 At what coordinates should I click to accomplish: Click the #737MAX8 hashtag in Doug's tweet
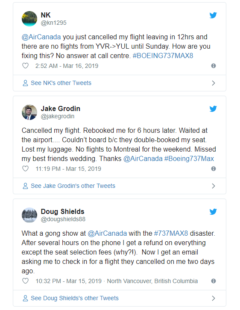pos(171,233)
